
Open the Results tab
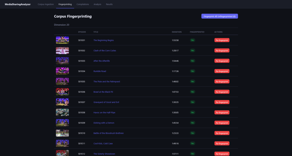click(109, 4)
